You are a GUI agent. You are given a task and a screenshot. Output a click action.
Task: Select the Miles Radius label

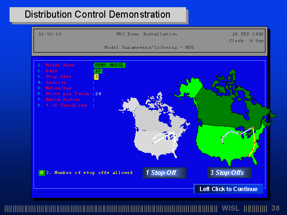point(63,99)
